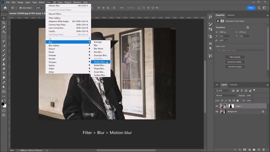
Task: Expand the Distort submenu
Action: [68, 49]
